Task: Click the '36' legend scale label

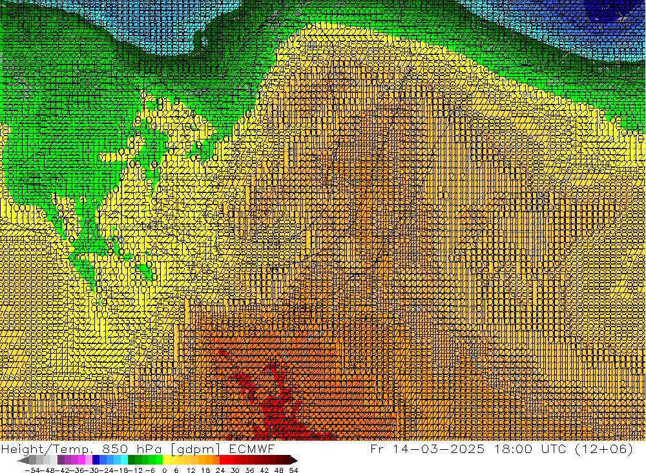Action: tap(249, 470)
